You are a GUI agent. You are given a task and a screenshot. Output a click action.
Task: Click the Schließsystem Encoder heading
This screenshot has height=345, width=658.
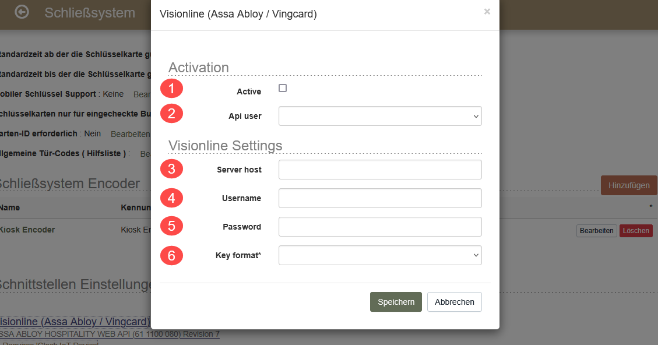70,184
